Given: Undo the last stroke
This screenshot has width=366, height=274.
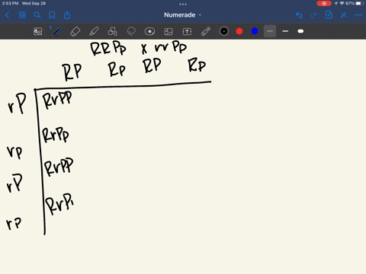Looking at the screenshot, I should point(299,15).
